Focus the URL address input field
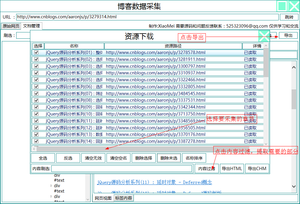The image size is (300, 204). [147, 17]
